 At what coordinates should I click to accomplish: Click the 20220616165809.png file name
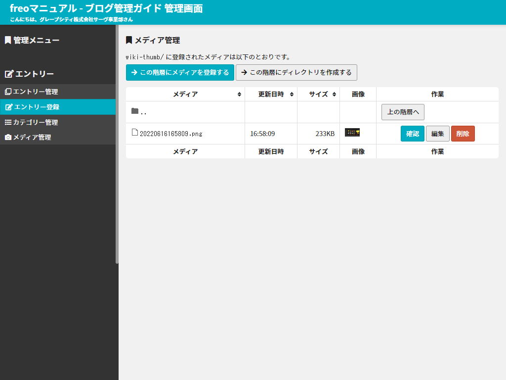point(171,134)
